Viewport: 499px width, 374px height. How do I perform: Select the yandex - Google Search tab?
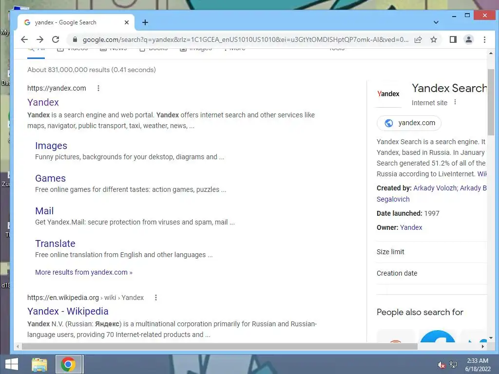pyautogui.click(x=76, y=22)
